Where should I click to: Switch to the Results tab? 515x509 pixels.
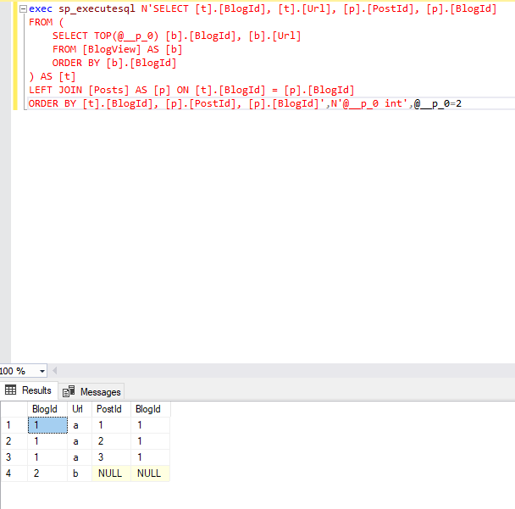pyautogui.click(x=29, y=390)
